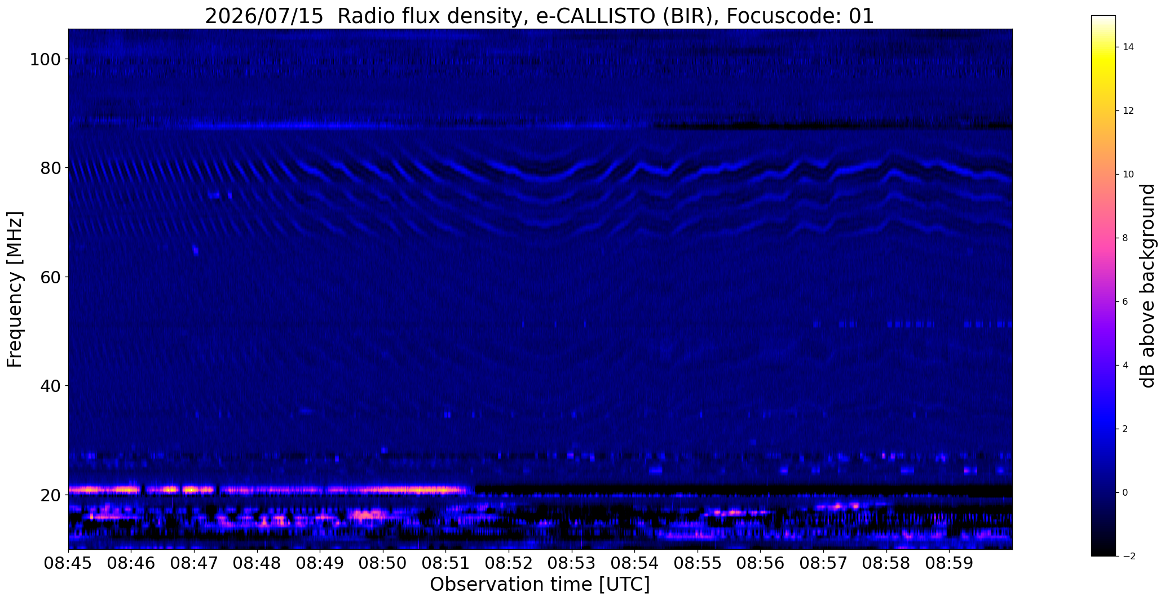Click the 60 MHz frequency tick label

coord(46,277)
